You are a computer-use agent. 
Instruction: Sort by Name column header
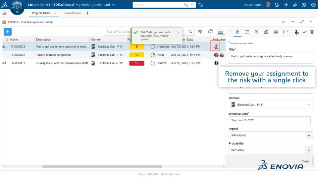point(14,40)
